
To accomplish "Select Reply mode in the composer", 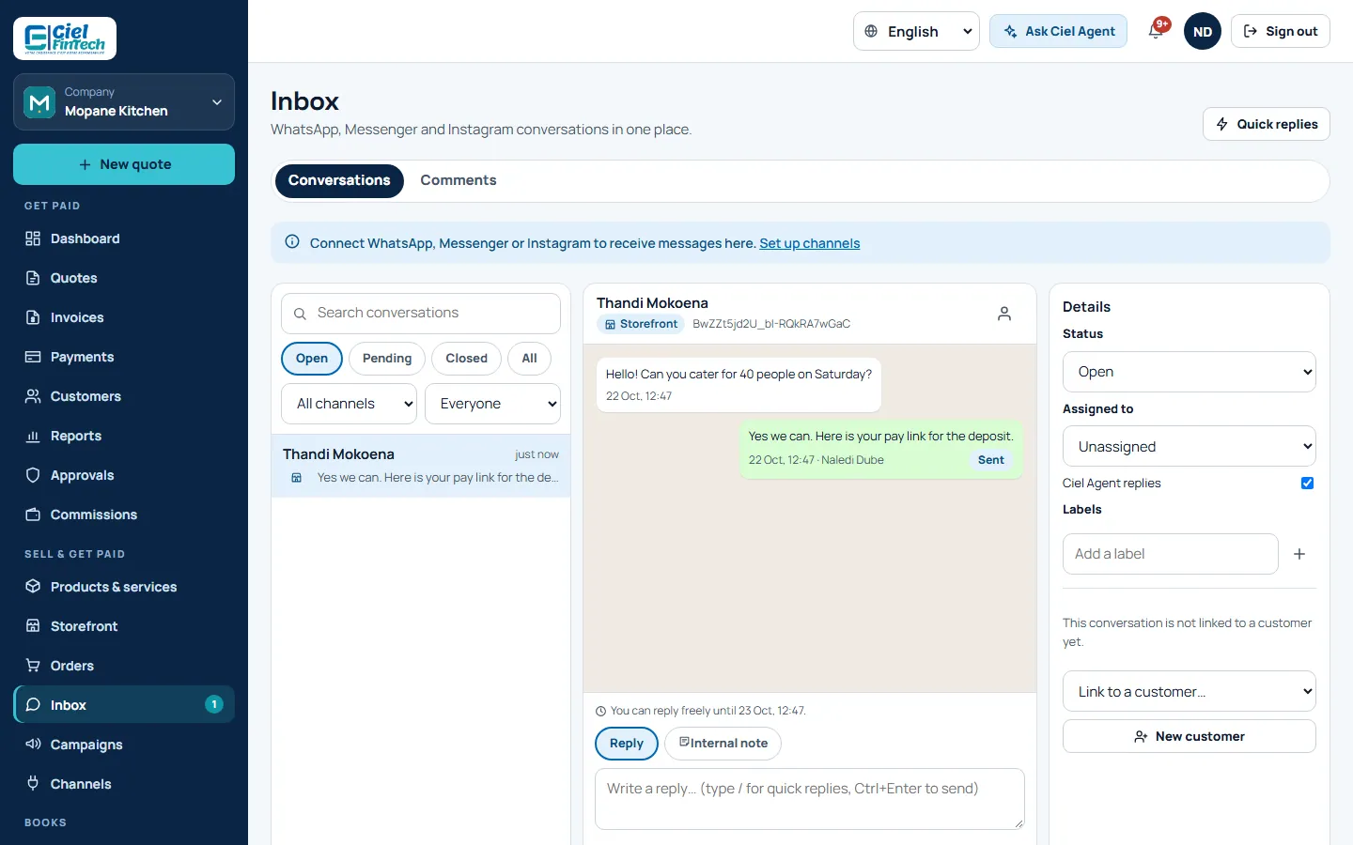I will [x=627, y=744].
